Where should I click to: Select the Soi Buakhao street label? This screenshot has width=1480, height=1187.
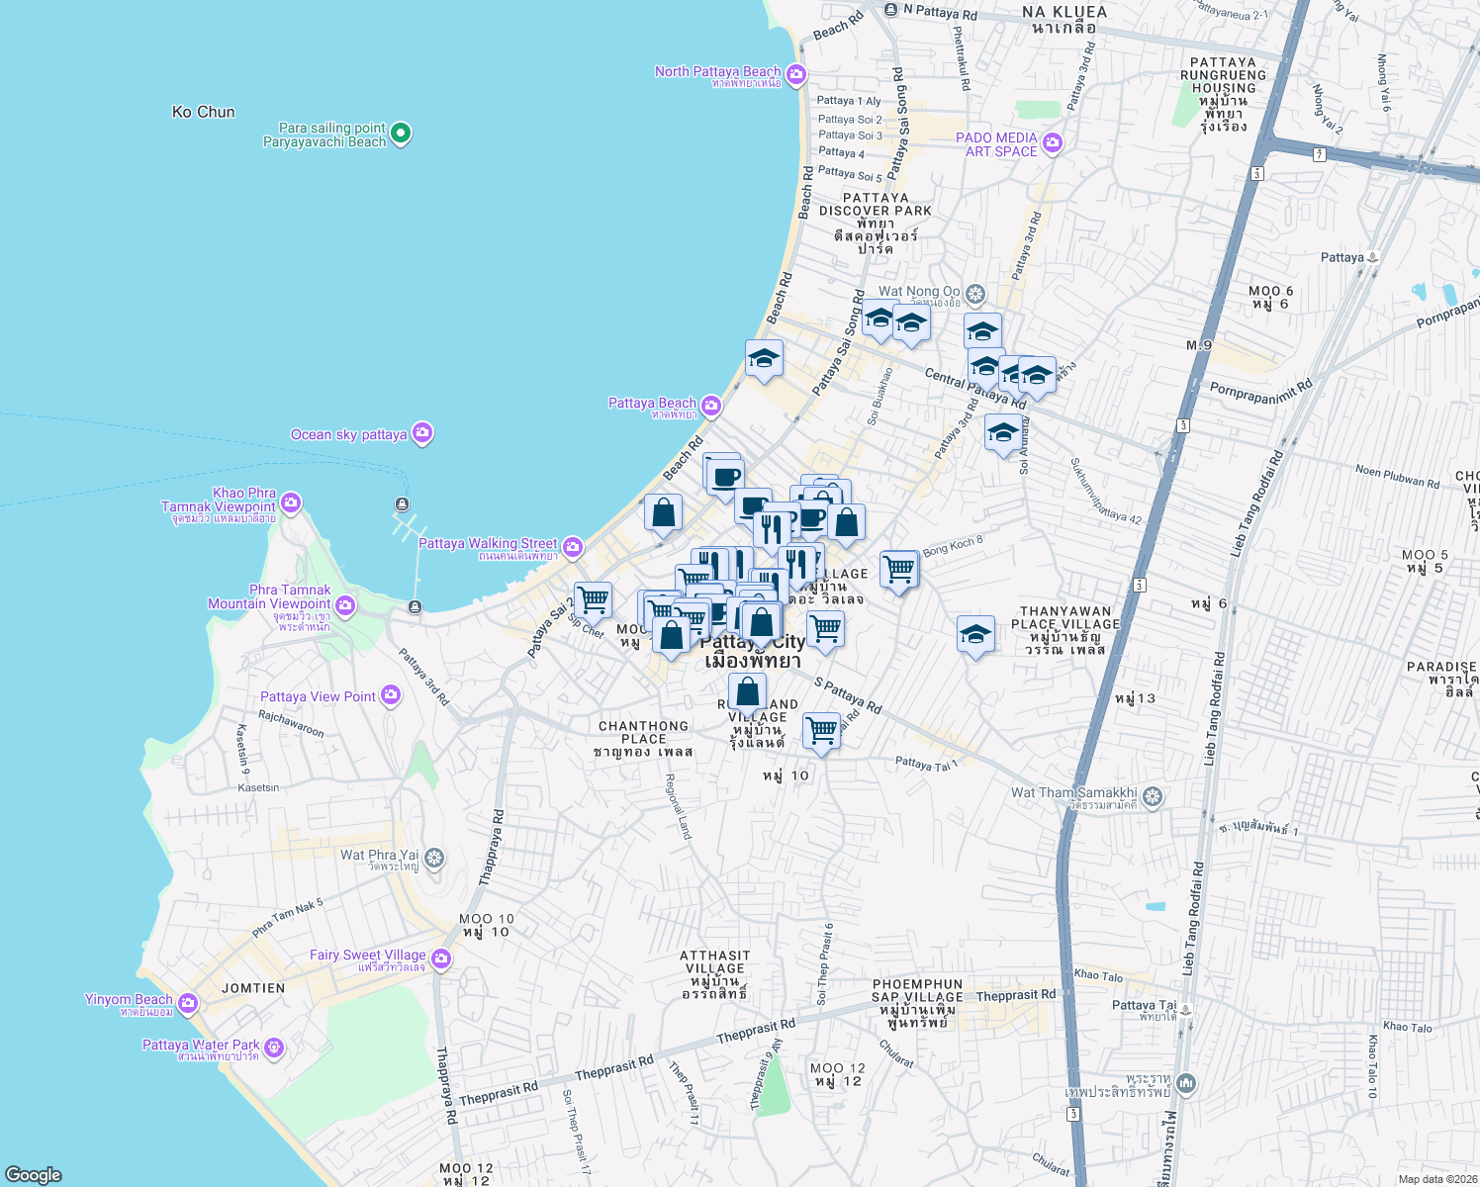point(880,397)
